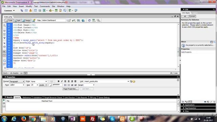Switch to the Link Checker tab
217x122 pixels.
click(x=70, y=98)
